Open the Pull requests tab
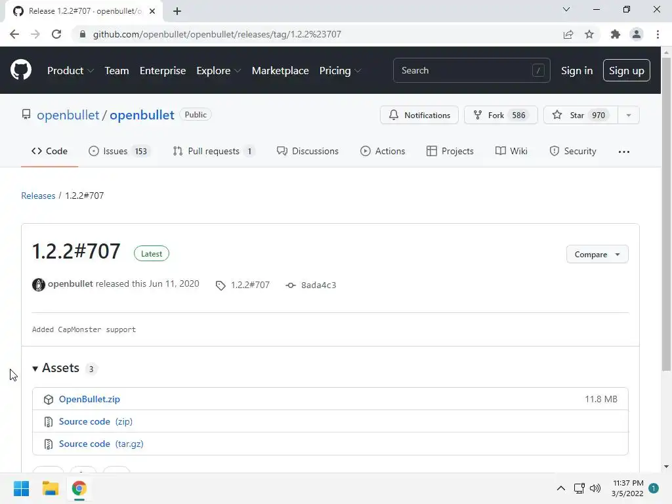The height and width of the screenshot is (504, 672). point(213,151)
